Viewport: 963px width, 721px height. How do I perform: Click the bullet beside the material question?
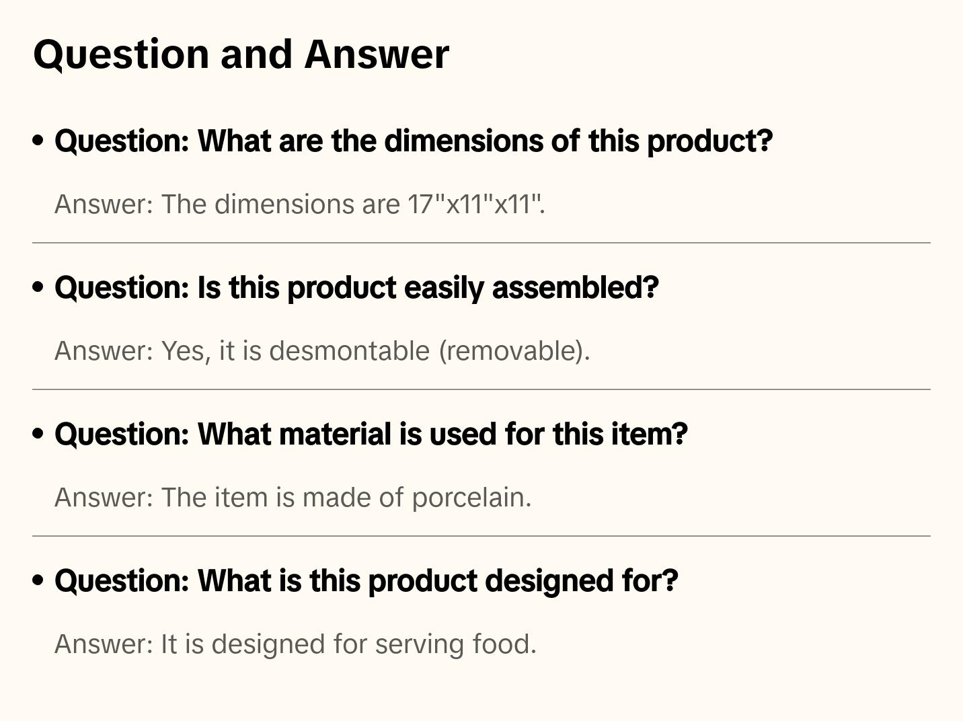38,434
